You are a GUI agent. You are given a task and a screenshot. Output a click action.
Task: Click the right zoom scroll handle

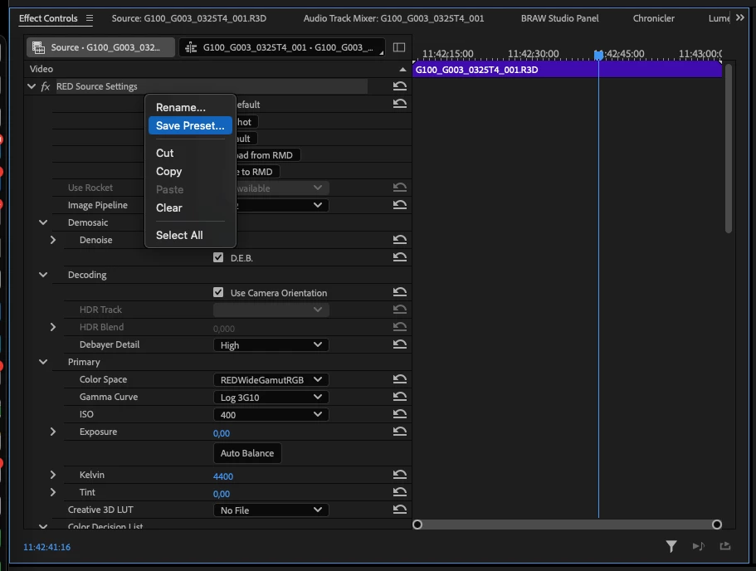[x=717, y=525]
